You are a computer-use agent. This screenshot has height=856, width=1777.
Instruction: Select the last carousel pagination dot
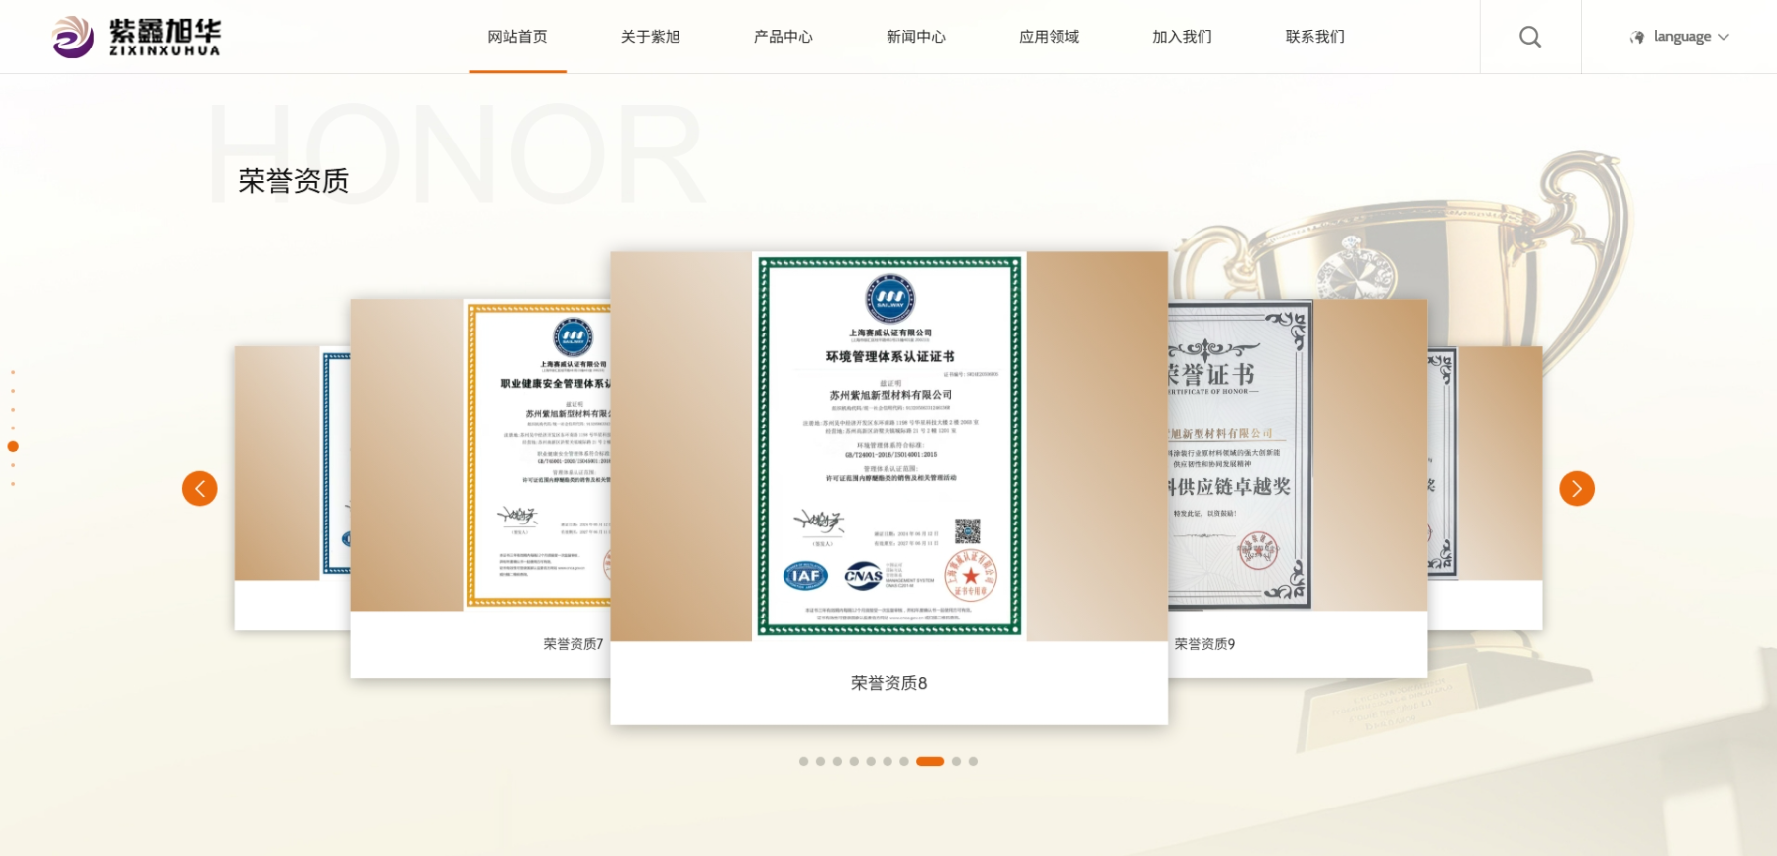point(973,761)
